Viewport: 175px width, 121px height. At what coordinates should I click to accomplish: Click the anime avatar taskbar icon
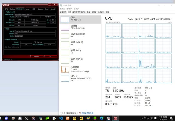coord(109,118)
